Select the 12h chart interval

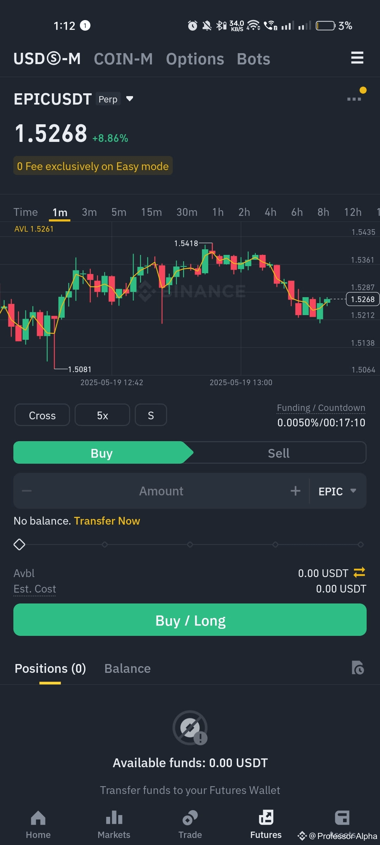(353, 212)
